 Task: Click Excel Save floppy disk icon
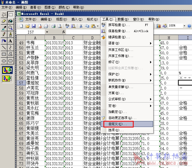34,26
